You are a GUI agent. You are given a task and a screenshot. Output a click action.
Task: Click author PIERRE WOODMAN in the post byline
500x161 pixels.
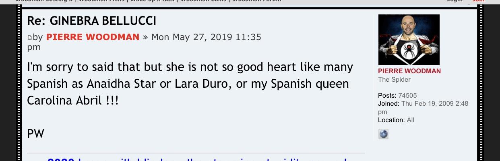[x=93, y=37]
